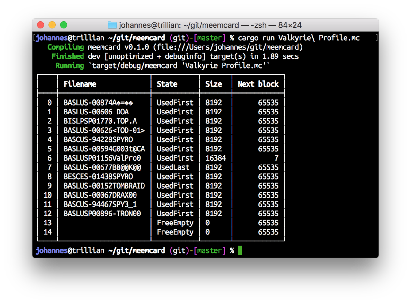The width and height of the screenshot is (411, 304).
Task: Click the BASLUS-00152TOMBRAID entry
Action: [104, 186]
